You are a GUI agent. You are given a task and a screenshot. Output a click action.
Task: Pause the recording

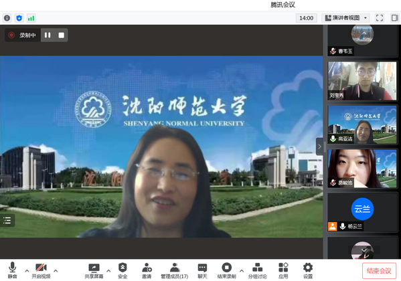click(48, 35)
